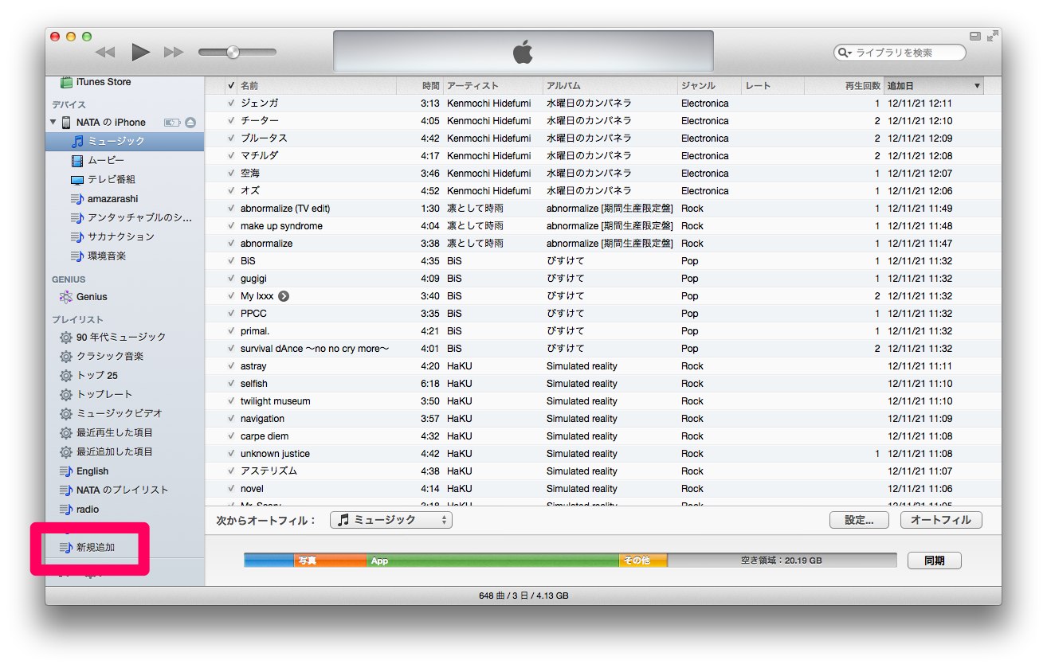
Task: Open the ムービー film icon
Action: tap(77, 161)
